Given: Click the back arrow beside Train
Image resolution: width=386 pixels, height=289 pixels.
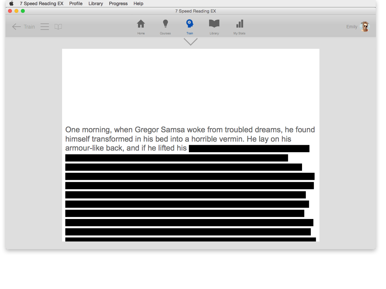Looking at the screenshot, I should tap(16, 27).
